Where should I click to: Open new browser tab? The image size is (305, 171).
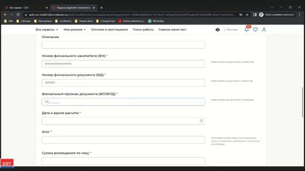point(102,8)
